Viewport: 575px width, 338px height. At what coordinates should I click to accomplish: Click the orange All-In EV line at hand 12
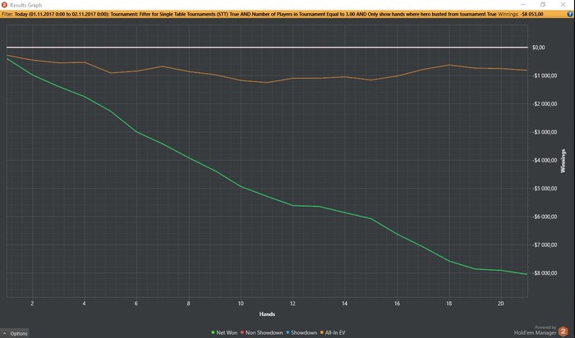tap(292, 79)
